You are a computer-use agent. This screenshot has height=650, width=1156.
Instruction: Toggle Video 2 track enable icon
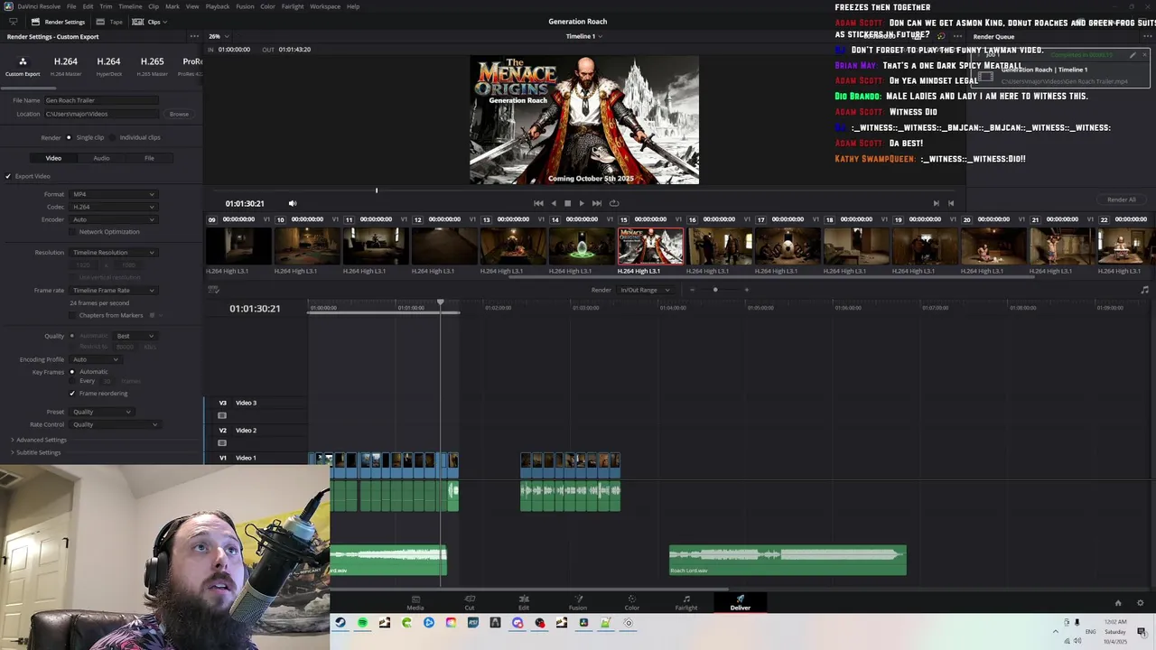pos(222,442)
